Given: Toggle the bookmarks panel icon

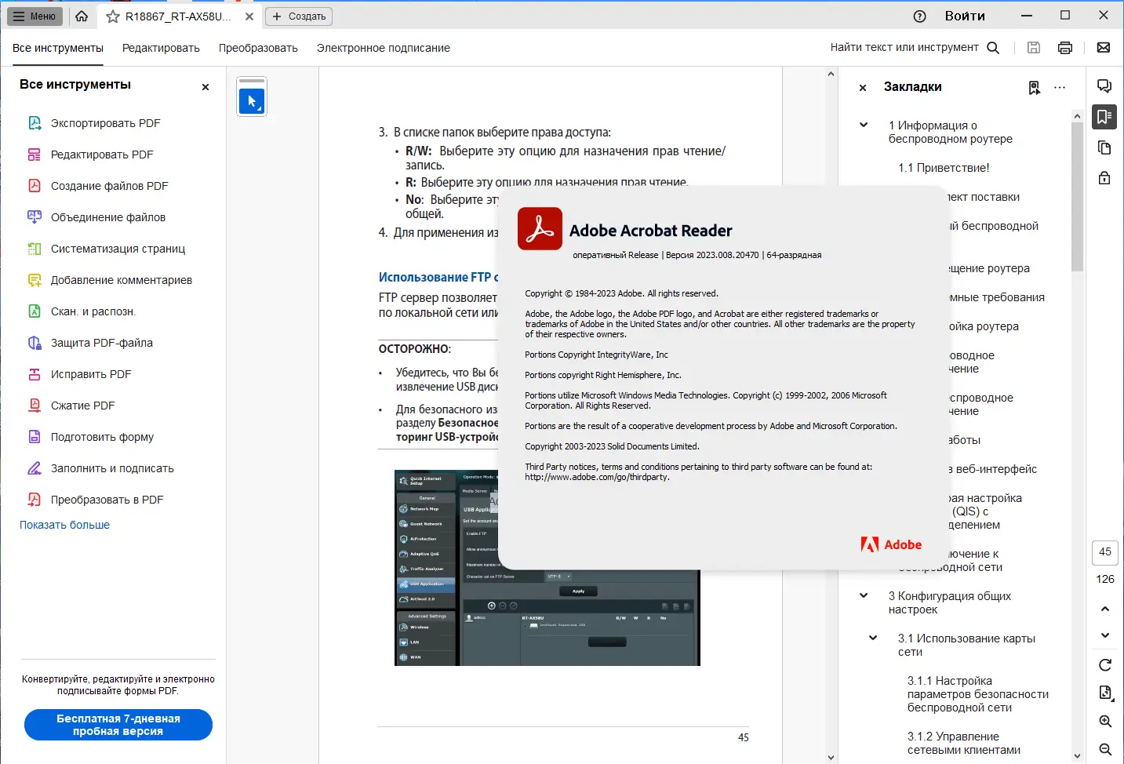Looking at the screenshot, I should click(1104, 117).
